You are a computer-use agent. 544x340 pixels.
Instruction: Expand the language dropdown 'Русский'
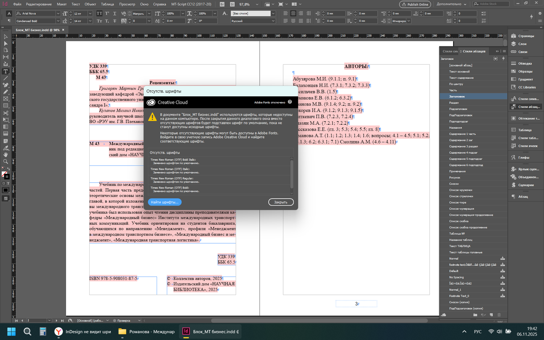(273, 21)
